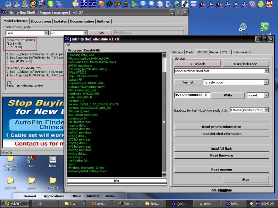
Task: Click Read detailed information
Action: pyautogui.click(x=221, y=134)
